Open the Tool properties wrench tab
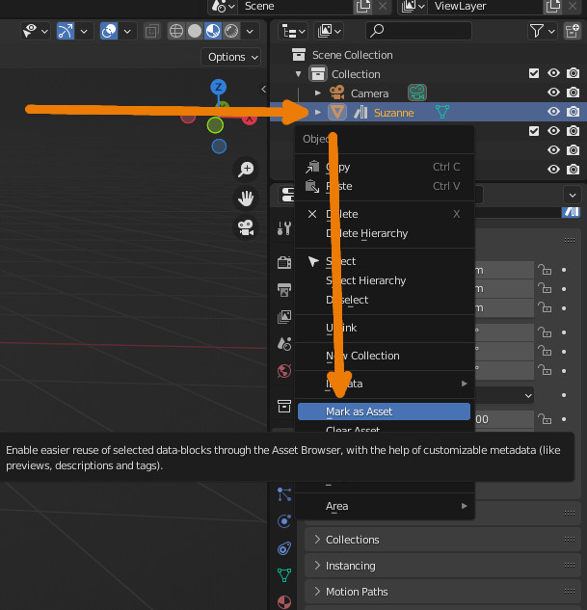The height and width of the screenshot is (610, 587). point(284,228)
